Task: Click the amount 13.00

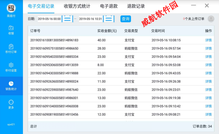Action: (x=101, y=98)
